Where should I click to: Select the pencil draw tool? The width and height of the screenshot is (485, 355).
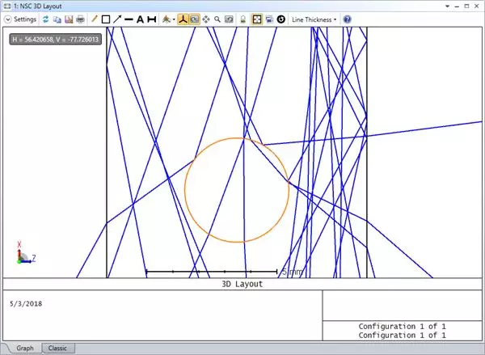pyautogui.click(x=95, y=19)
